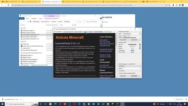Open the Mi Personaje tab
The height and width of the screenshot is (106, 188).
[x=108, y=32]
